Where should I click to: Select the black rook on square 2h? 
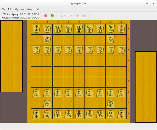tap(111, 103)
